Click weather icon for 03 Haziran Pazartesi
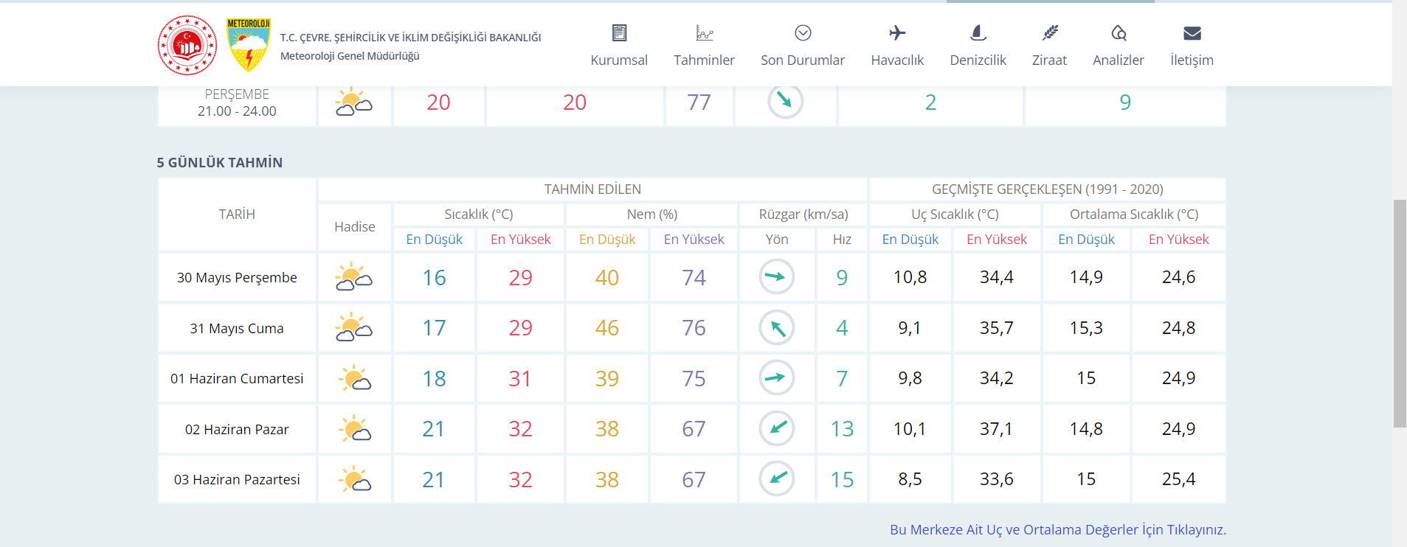Image resolution: width=1407 pixels, height=547 pixels. pyautogui.click(x=355, y=479)
